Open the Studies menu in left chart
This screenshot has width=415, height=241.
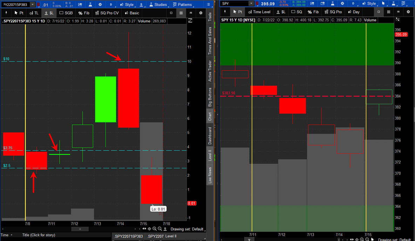tap(158, 5)
